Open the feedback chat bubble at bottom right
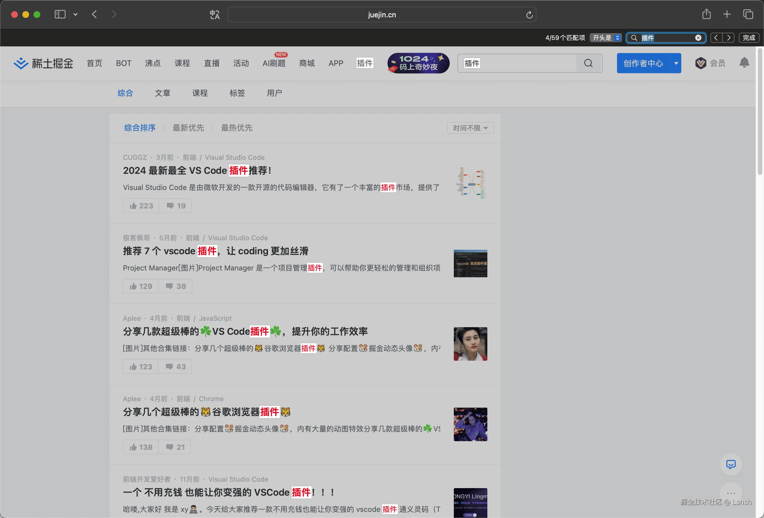Viewport: 764px width, 518px height. pyautogui.click(x=731, y=464)
